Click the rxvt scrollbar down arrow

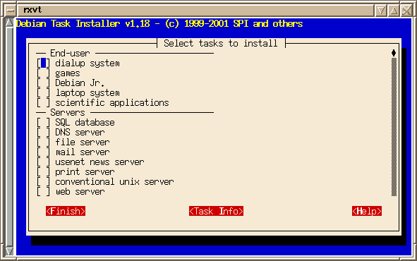[9, 251]
